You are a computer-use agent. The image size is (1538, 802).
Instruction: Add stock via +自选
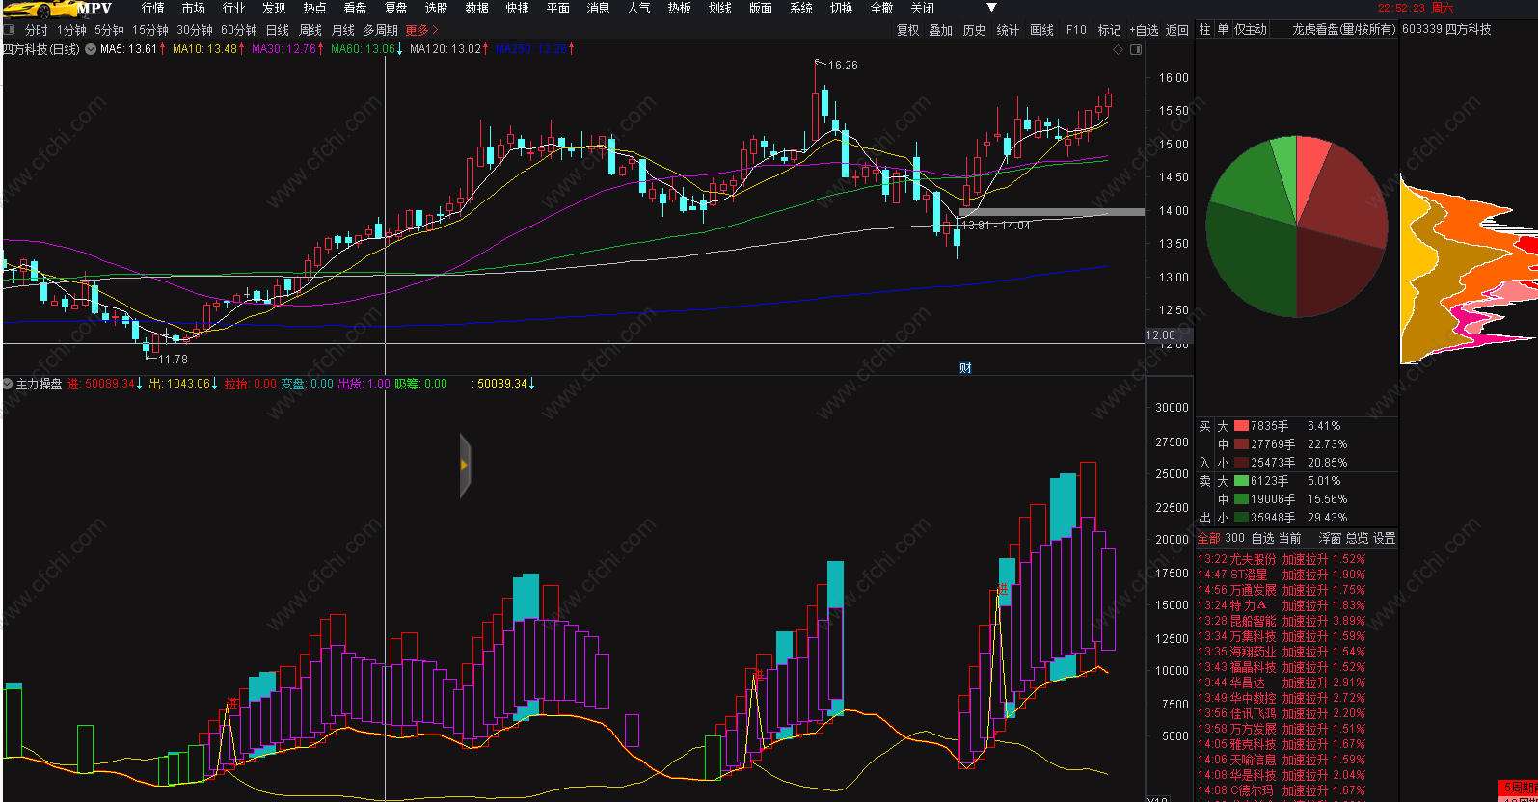pyautogui.click(x=1145, y=30)
